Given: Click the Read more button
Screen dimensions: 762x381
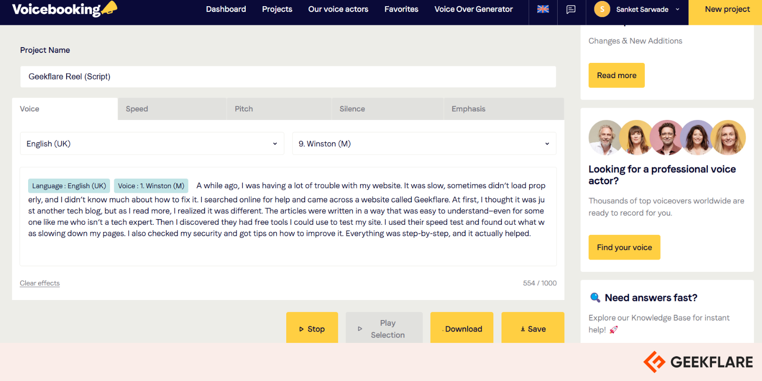Looking at the screenshot, I should click(617, 75).
